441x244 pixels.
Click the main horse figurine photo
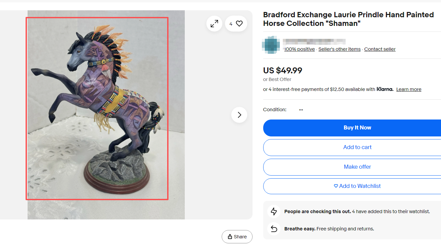97,109
